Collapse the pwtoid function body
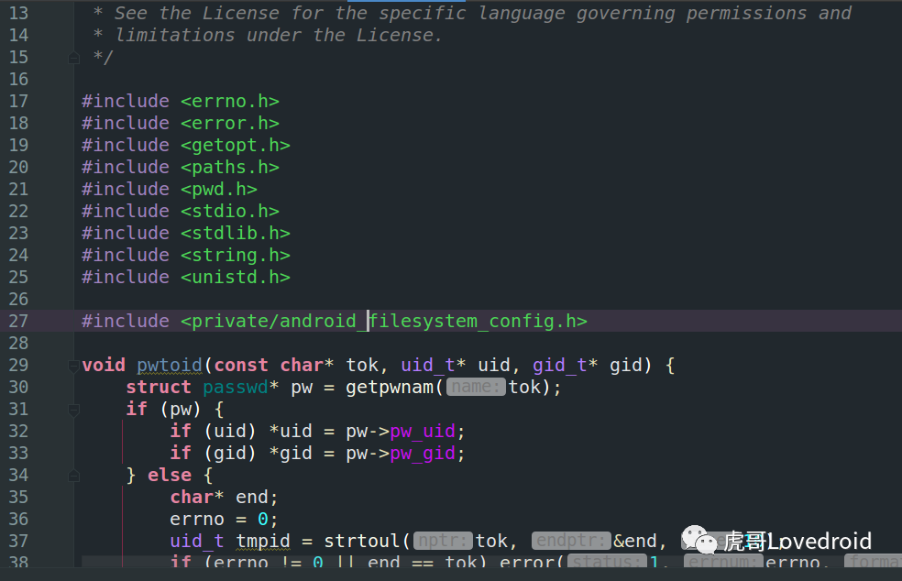This screenshot has width=902, height=581. point(73,365)
